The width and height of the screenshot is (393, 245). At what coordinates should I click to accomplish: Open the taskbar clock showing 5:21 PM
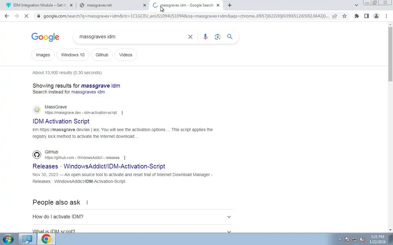tap(377, 239)
